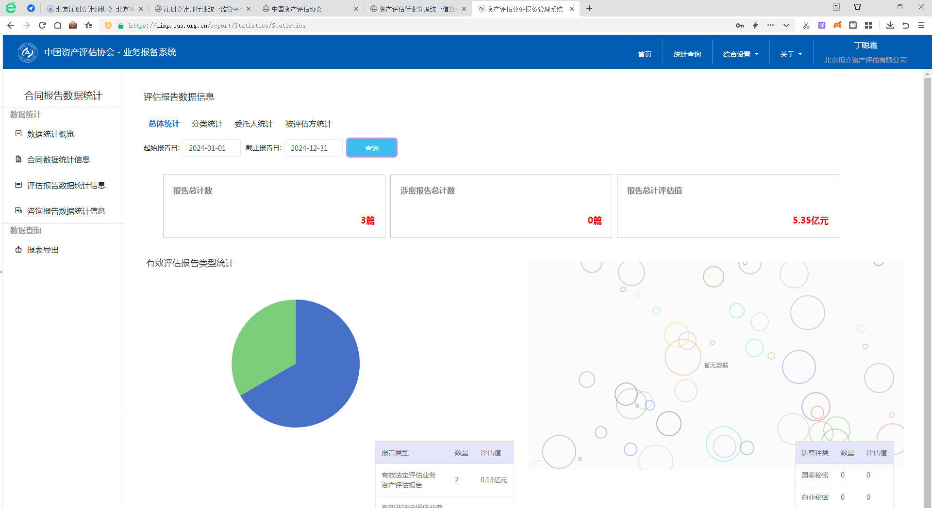Click the blue 查询 button

click(371, 148)
